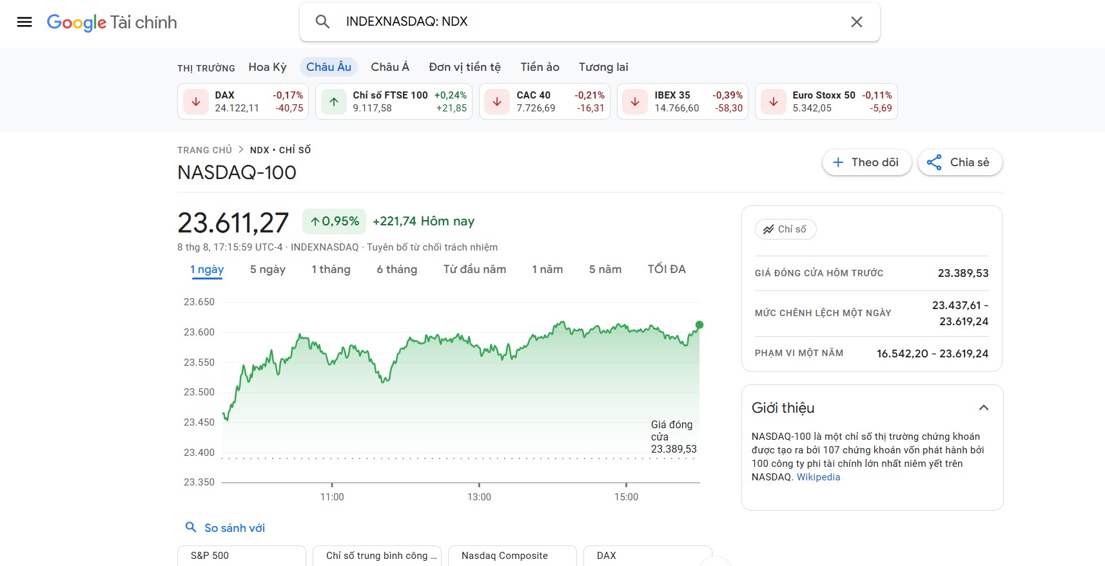
Task: Clear the search box with X
Action: click(x=856, y=22)
